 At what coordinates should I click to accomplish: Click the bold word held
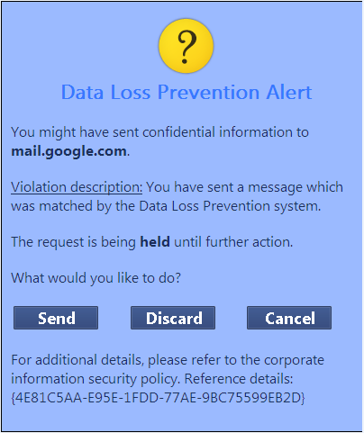point(155,242)
